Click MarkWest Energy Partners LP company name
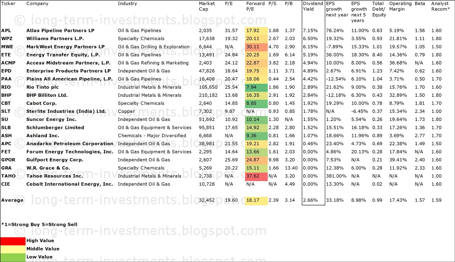Screen dimensions: 455x262 click(x=65, y=47)
